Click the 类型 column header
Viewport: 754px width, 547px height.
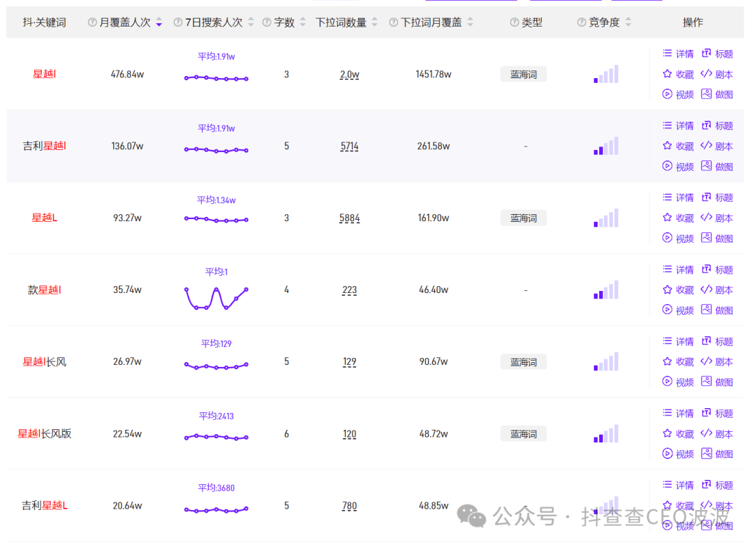click(532, 22)
